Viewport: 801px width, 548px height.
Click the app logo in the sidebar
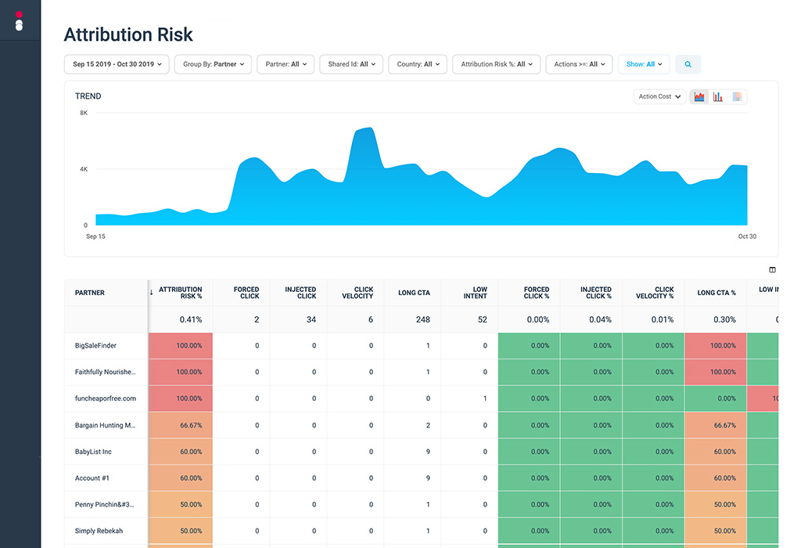click(20, 21)
